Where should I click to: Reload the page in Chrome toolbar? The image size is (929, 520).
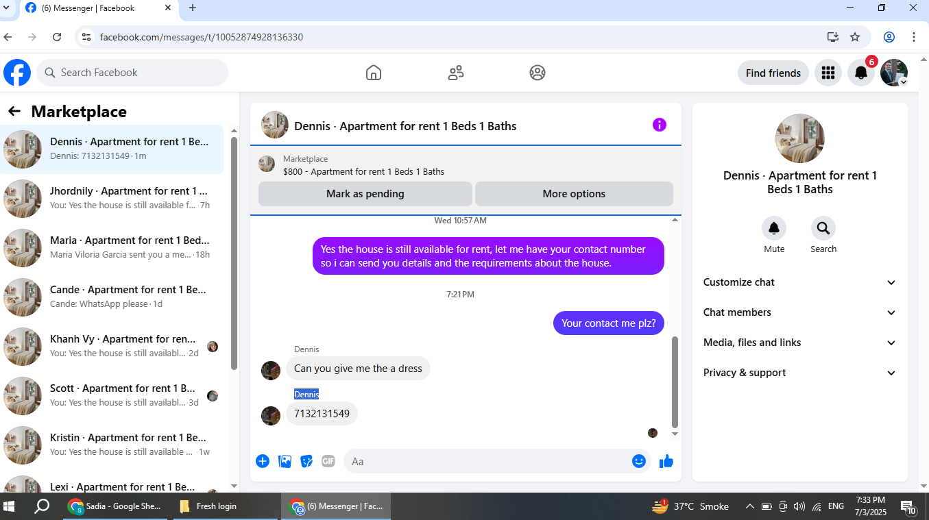click(57, 37)
